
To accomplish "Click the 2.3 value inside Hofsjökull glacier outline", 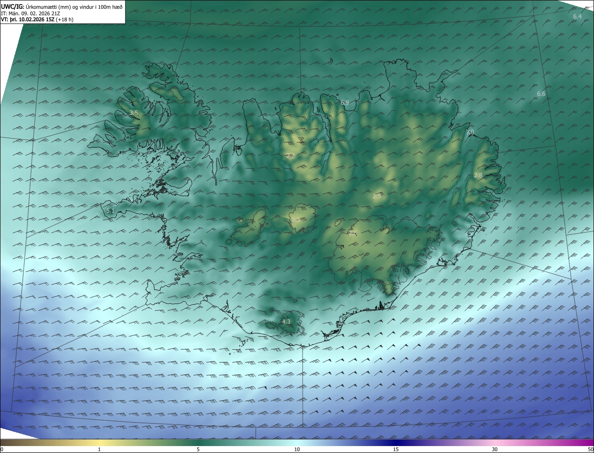I will 295,220.
